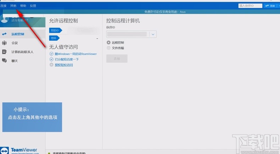Click the 会议 people icon
The height and width of the screenshot is (154, 280).
pyautogui.click(x=4, y=43)
